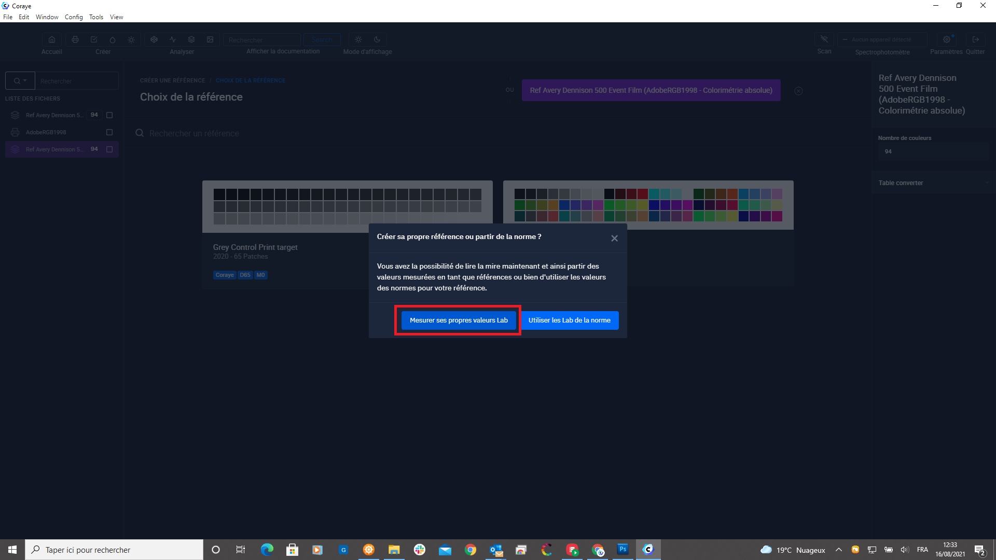Switch to light display mode sun icon
996x560 pixels.
(x=358, y=39)
